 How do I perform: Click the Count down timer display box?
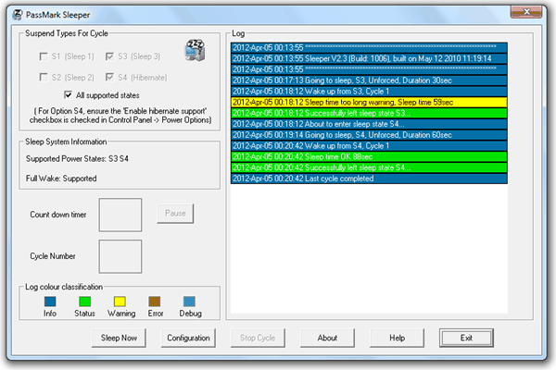click(x=120, y=215)
